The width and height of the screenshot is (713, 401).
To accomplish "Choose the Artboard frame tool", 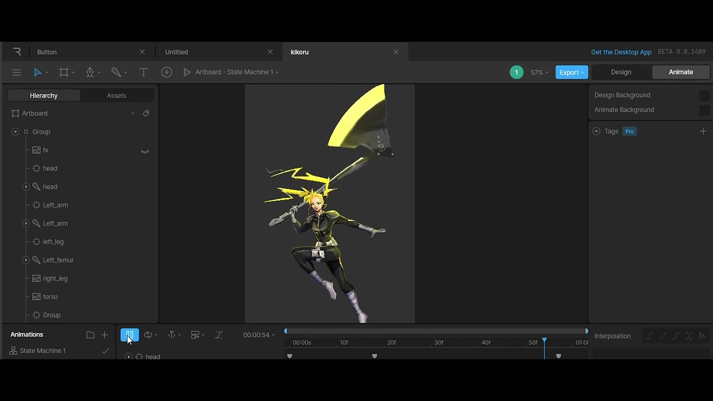I will [x=64, y=72].
